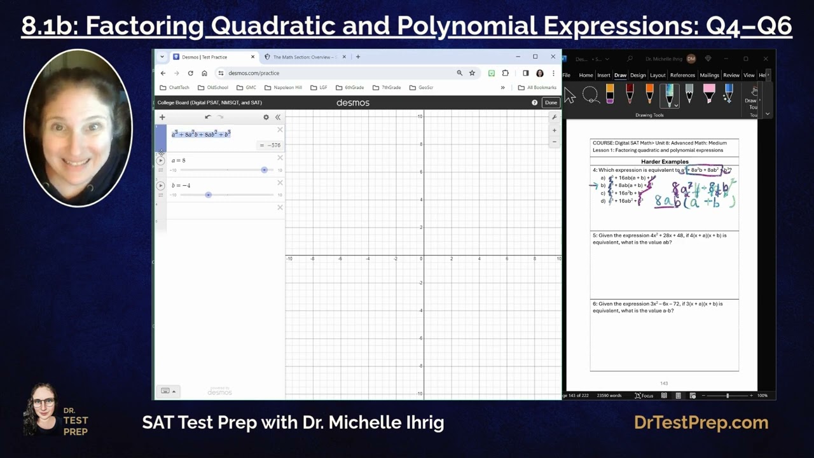The image size is (814, 458).
Task: Play the animation for slider a
Action: [160, 160]
